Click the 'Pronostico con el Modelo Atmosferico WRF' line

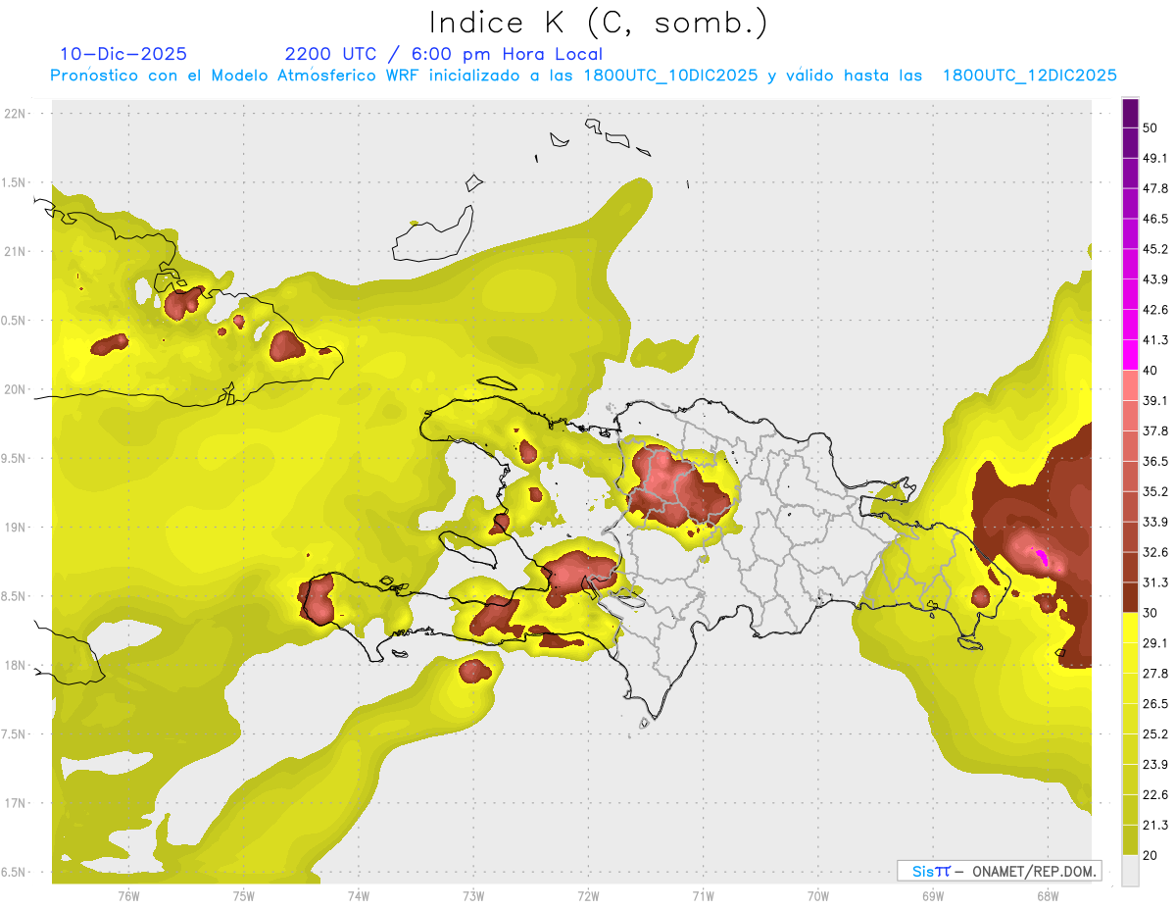click(584, 76)
